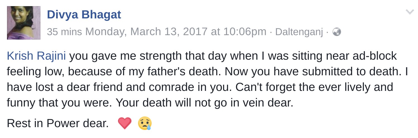
Task: Click the "Rest in Power dear." line
Action: [x=58, y=123]
